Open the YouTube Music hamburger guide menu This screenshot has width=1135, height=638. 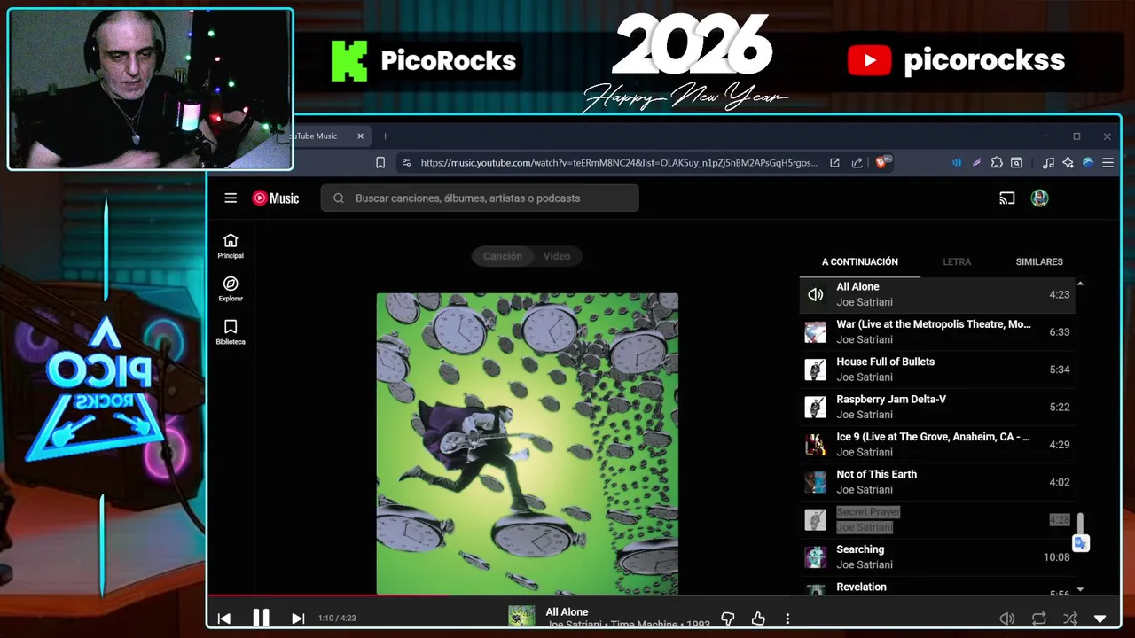[231, 198]
